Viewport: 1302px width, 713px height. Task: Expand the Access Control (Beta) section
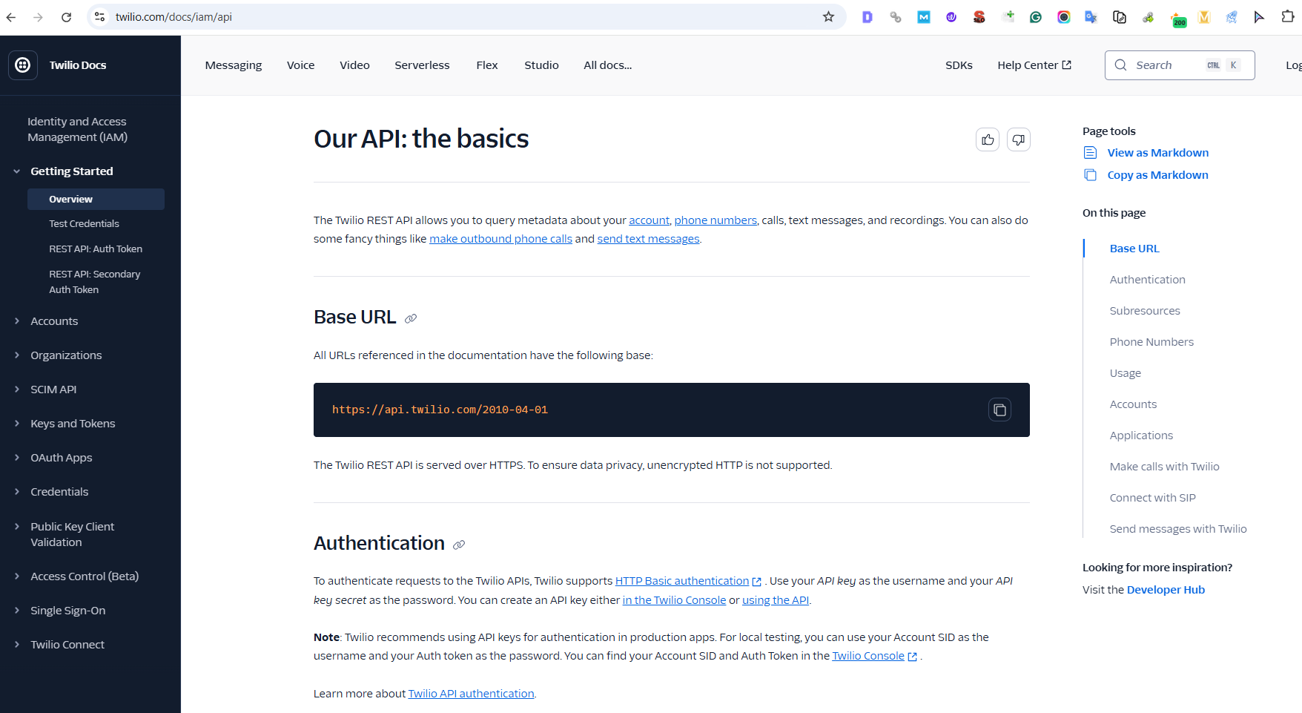pyautogui.click(x=16, y=576)
